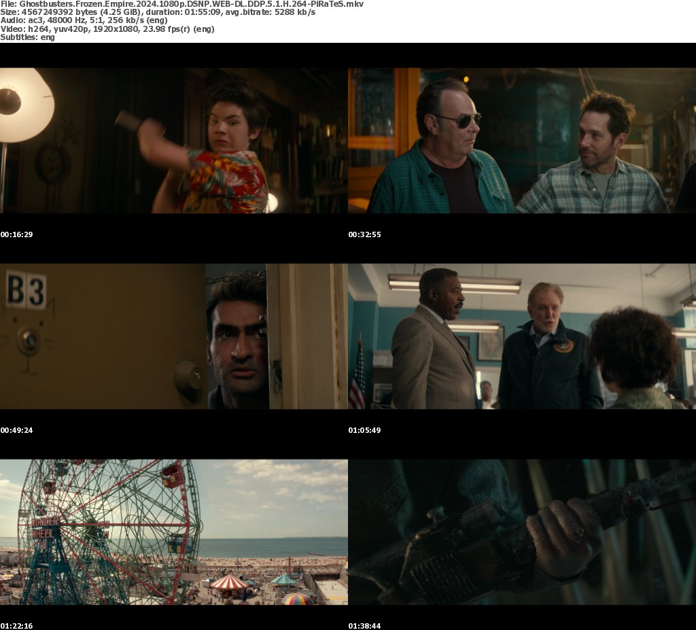This screenshot has height=630, width=696.
Task: Click the 01:22:16 timestamp label
Action: pos(17,625)
